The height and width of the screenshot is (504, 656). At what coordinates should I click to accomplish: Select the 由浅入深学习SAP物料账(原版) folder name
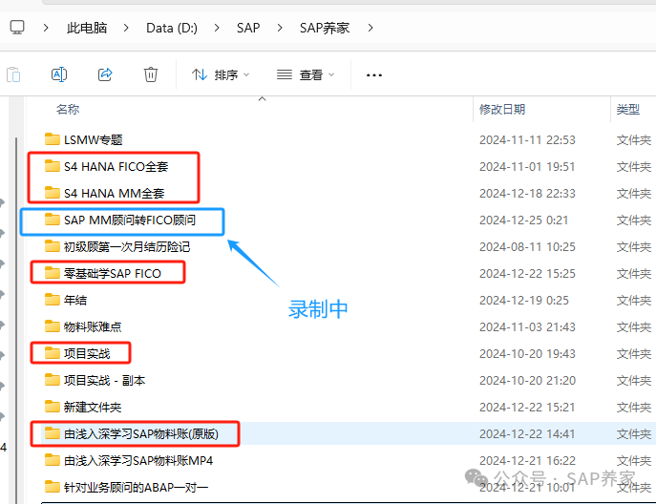(141, 434)
